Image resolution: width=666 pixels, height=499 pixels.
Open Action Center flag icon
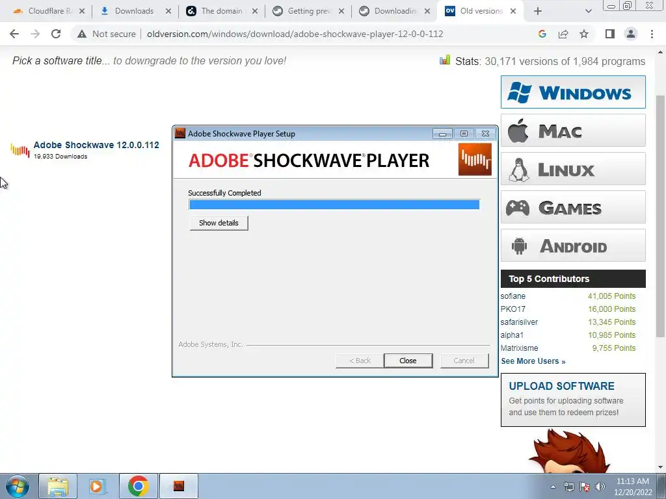[585, 487]
